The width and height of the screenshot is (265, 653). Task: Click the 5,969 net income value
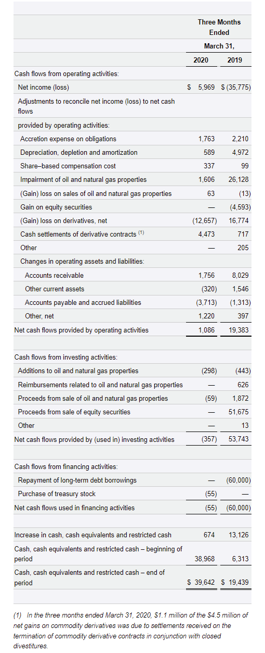[x=206, y=87]
